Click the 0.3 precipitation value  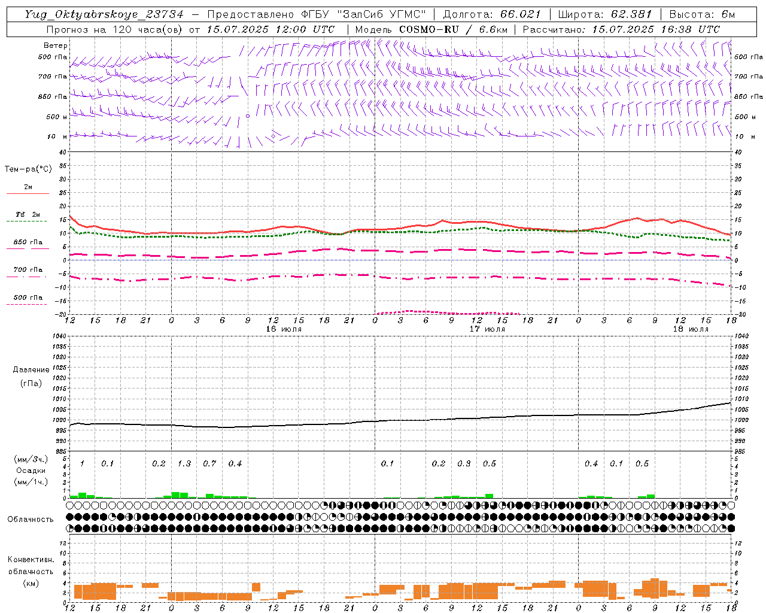click(464, 464)
